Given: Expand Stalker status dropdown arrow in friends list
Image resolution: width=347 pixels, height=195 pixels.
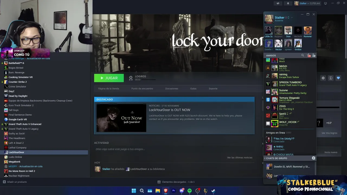Looking at the screenshot, I should (x=292, y=18).
